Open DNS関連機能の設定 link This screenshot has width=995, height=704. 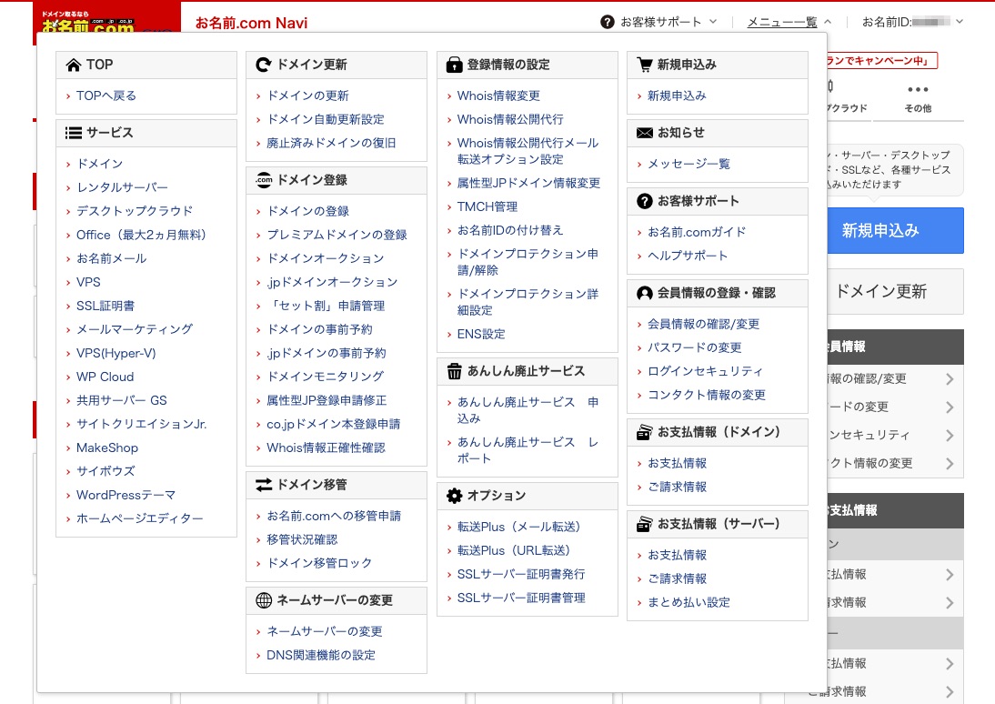click(x=320, y=655)
